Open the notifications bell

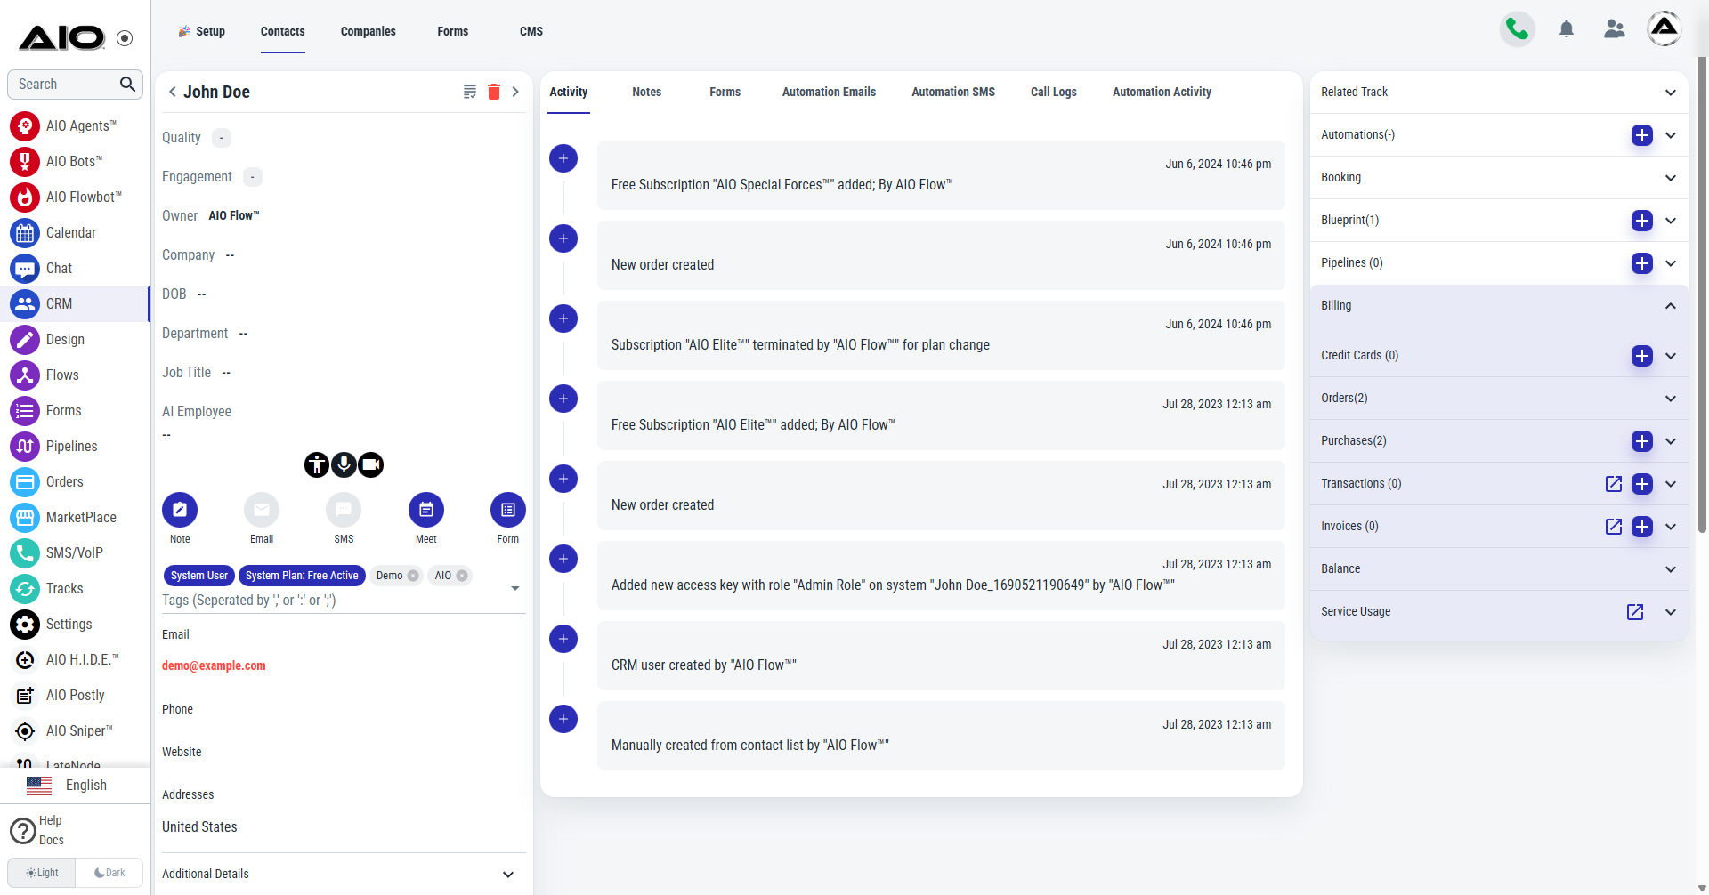click(1567, 29)
